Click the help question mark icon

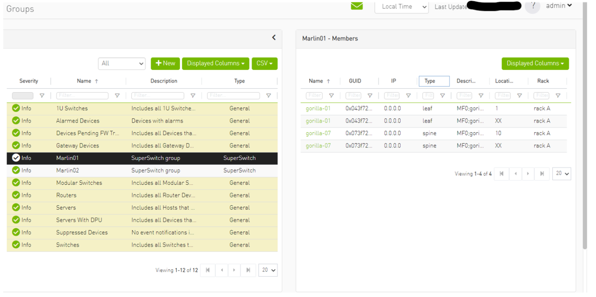[533, 6]
